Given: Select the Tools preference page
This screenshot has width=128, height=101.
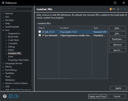Looking at the screenshot, I should [x=8, y=77].
